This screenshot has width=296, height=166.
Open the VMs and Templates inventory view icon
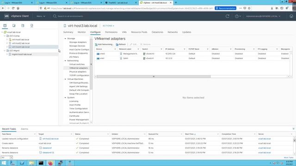coord(14,26)
